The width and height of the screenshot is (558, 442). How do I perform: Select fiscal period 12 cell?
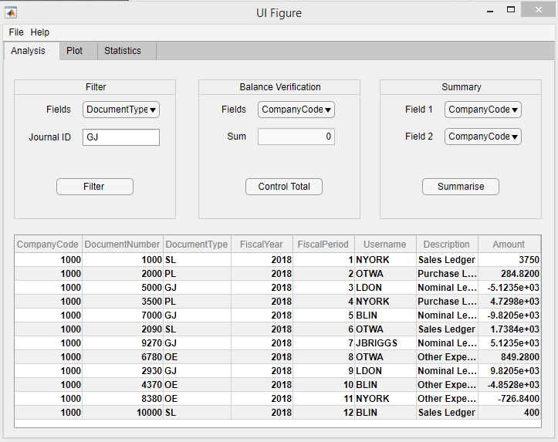(x=323, y=413)
